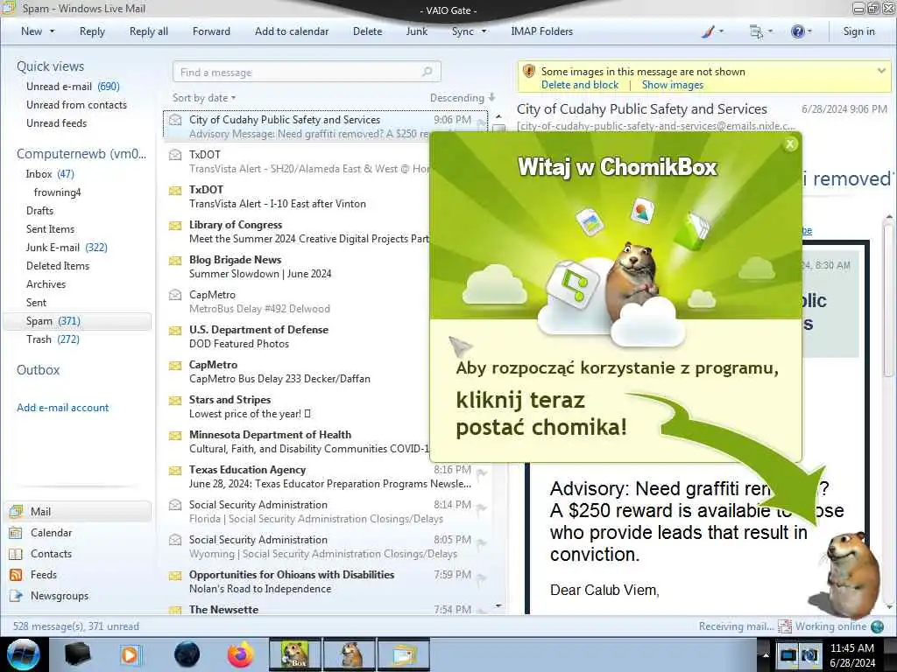This screenshot has width=897, height=672.
Task: Click the Reply toolbar button
Action: point(92,31)
